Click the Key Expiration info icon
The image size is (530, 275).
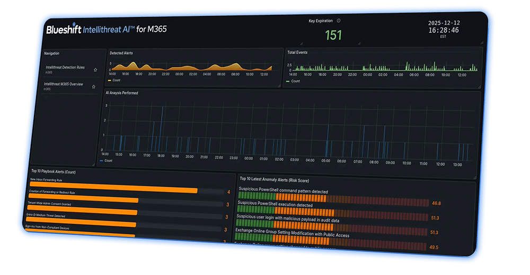tap(339, 21)
